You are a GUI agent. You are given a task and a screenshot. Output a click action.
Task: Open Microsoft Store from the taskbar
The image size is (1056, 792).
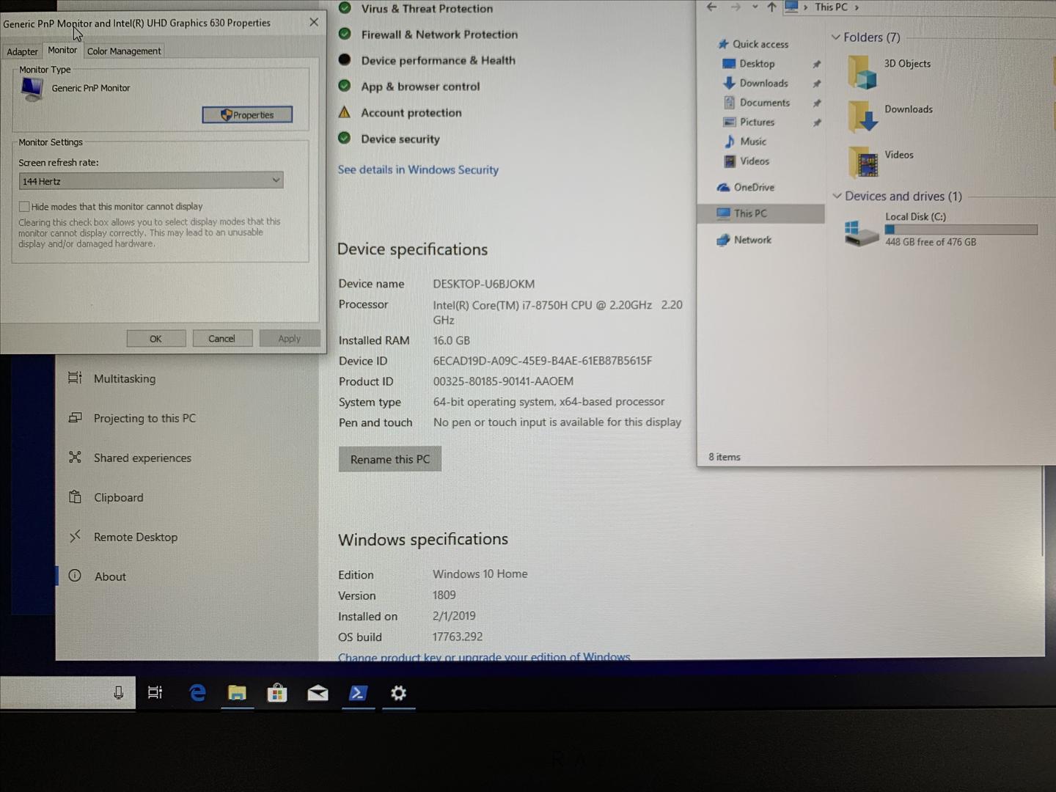tap(277, 692)
